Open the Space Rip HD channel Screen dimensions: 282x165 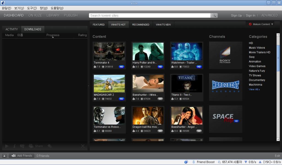(226, 119)
